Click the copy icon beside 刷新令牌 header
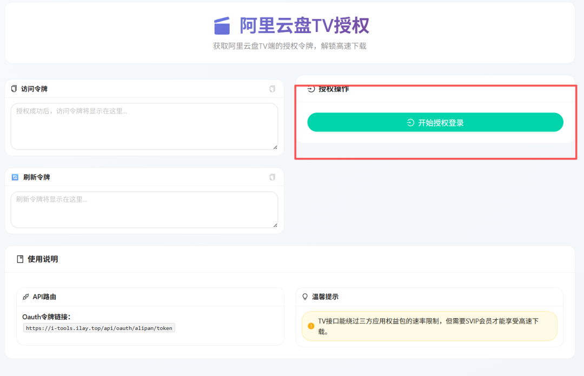Viewport: 584px width, 376px height. click(x=273, y=177)
